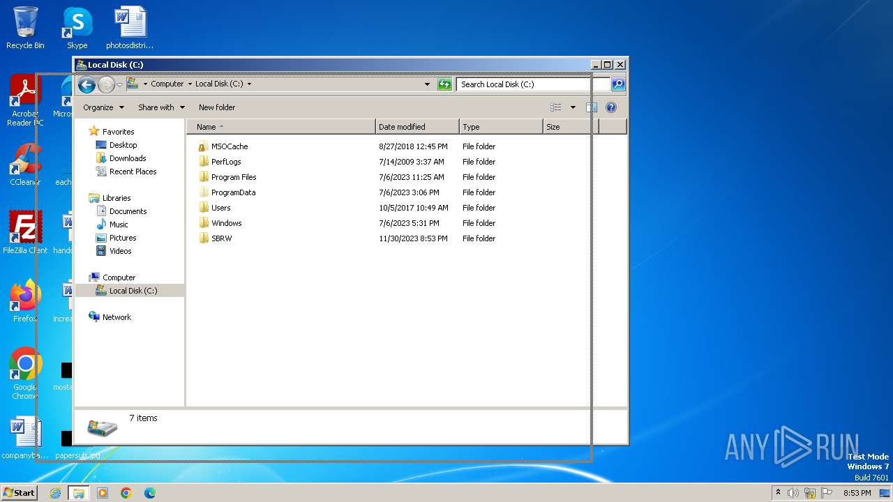Image resolution: width=893 pixels, height=502 pixels.
Task: Open Music library
Action: click(x=119, y=225)
